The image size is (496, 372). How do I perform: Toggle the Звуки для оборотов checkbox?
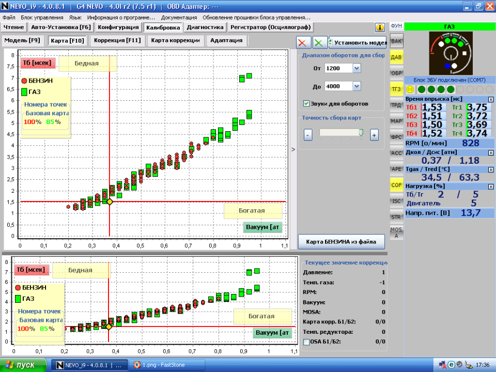(x=306, y=103)
